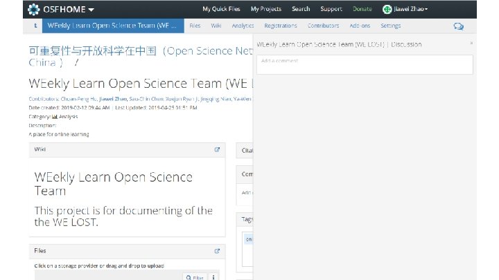Open contributor Sau-Chin Chen profile
This screenshot has height=280, width=499.
click(146, 99)
